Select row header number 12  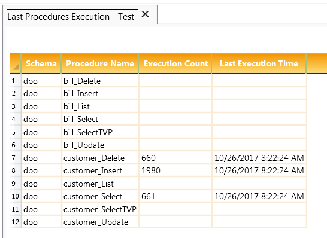point(15,222)
